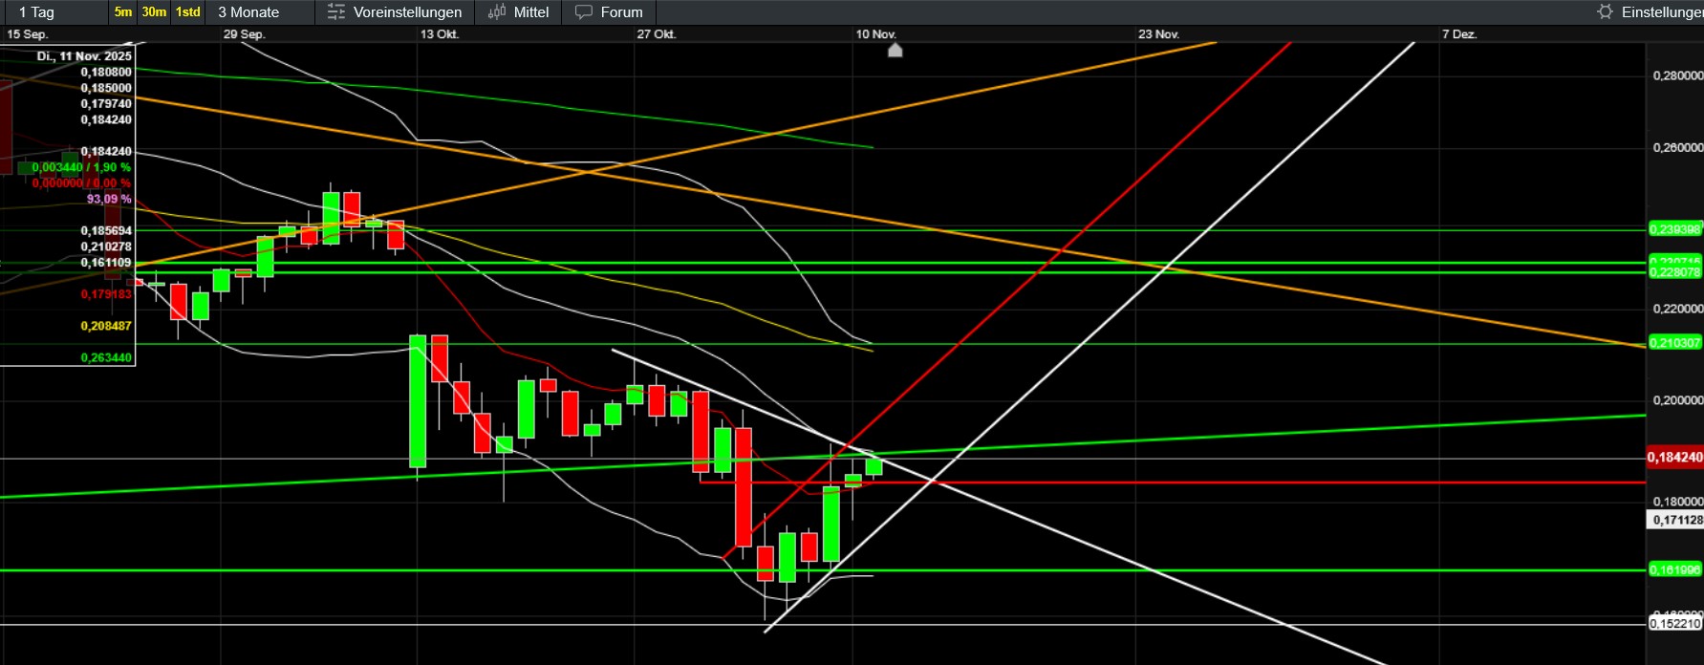The width and height of the screenshot is (1704, 665).
Task: Click the Einstellungen gear icon
Action: [x=1605, y=12]
